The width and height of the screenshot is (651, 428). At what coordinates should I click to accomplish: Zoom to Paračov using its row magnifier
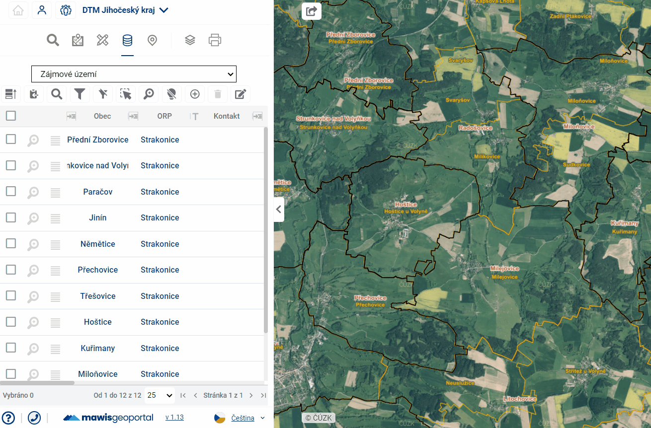[33, 192]
